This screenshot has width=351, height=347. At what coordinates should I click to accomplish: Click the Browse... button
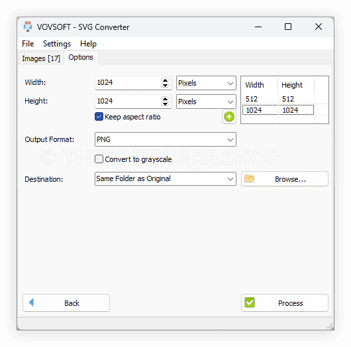[285, 179]
